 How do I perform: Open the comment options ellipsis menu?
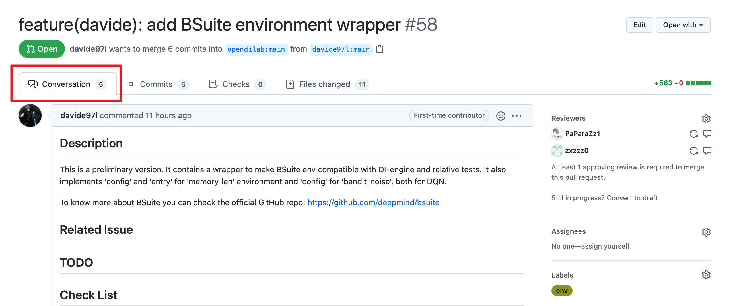tap(517, 116)
